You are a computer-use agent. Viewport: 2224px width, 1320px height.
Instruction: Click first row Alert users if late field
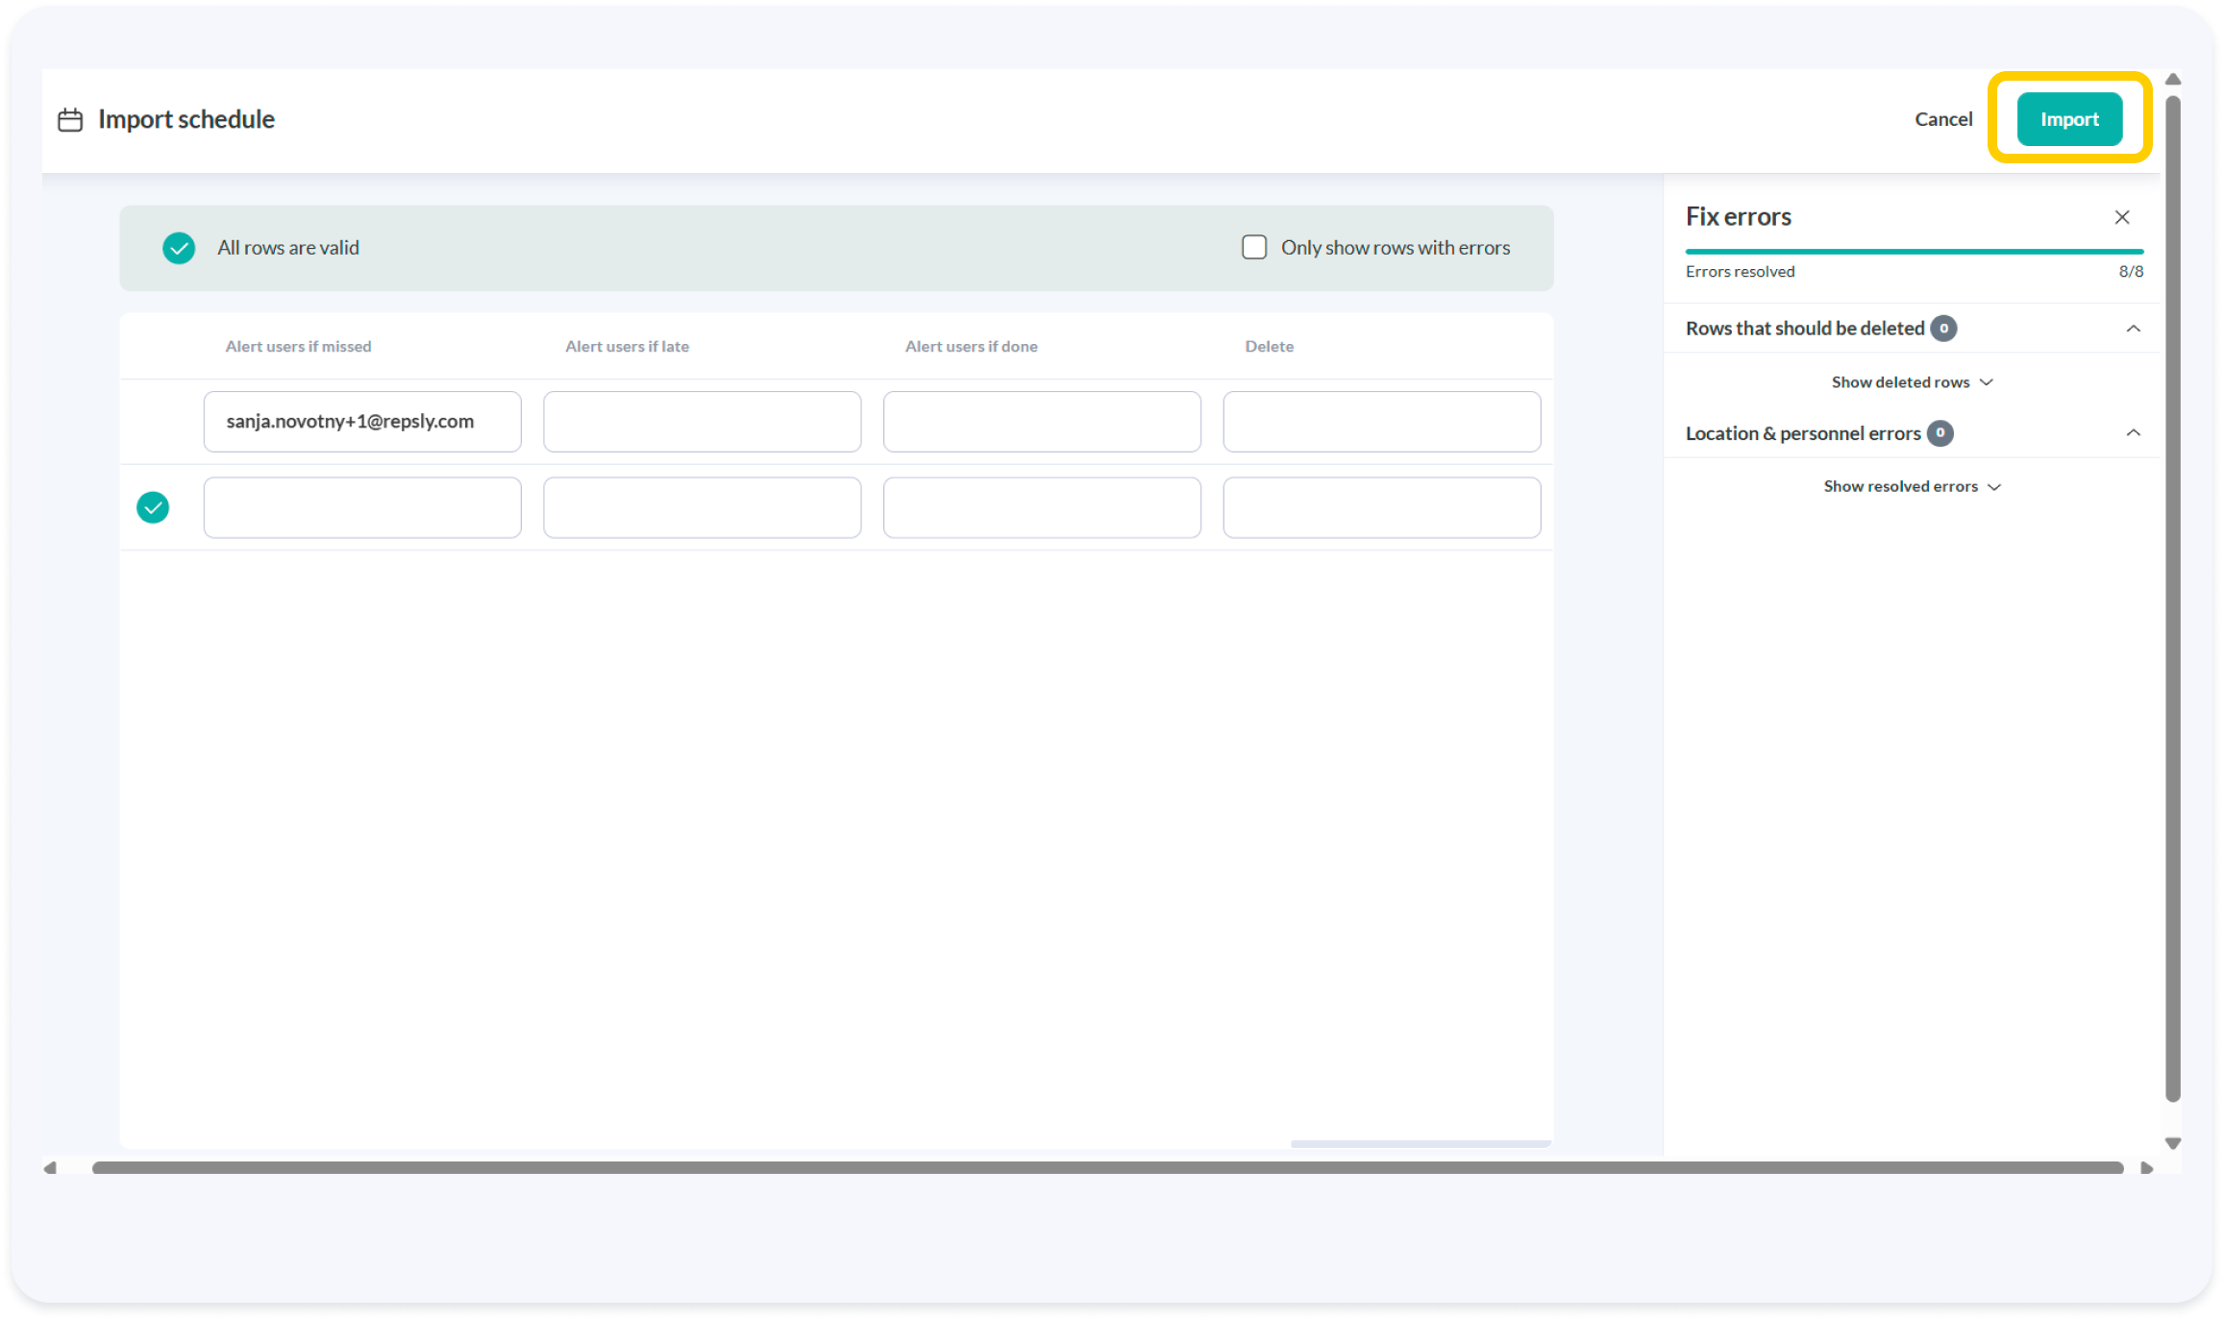702,422
